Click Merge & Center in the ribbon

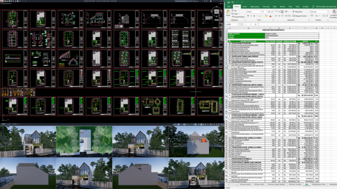pyautogui.click(x=300, y=16)
